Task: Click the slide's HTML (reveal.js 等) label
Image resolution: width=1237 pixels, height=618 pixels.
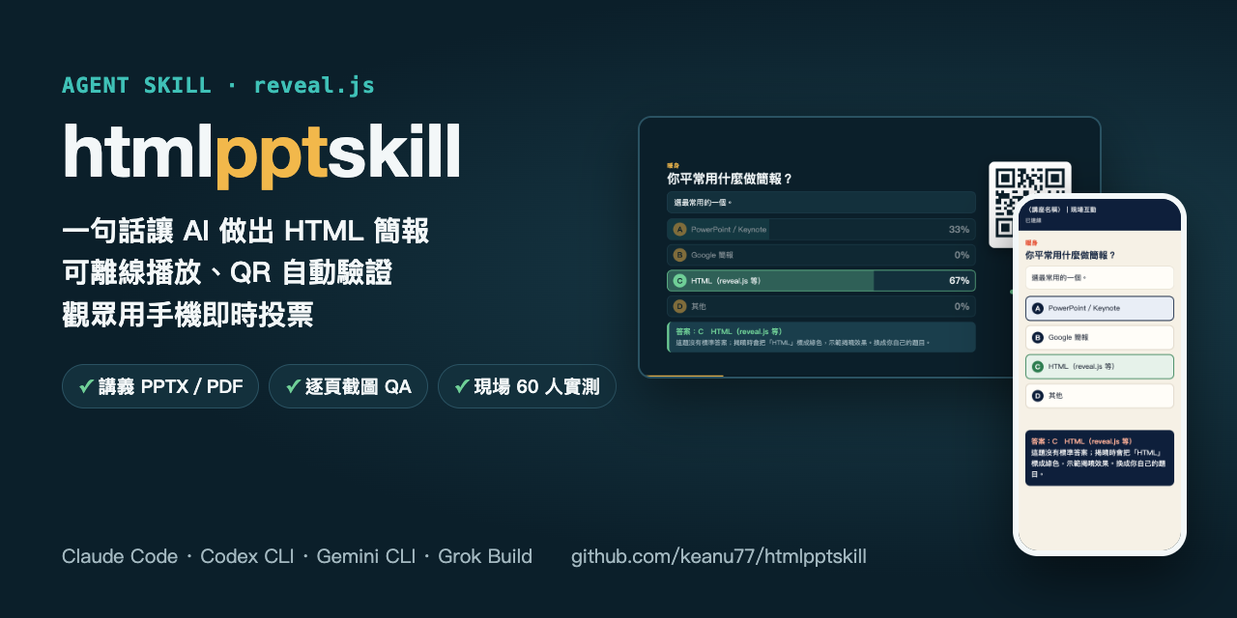Action: 726,281
